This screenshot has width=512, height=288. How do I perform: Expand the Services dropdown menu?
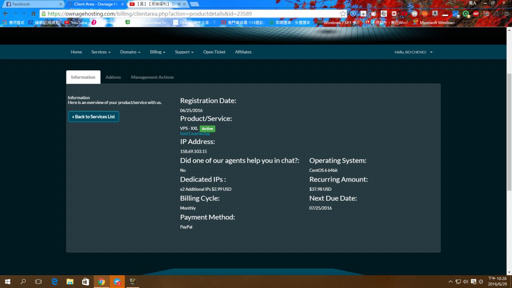pos(101,52)
